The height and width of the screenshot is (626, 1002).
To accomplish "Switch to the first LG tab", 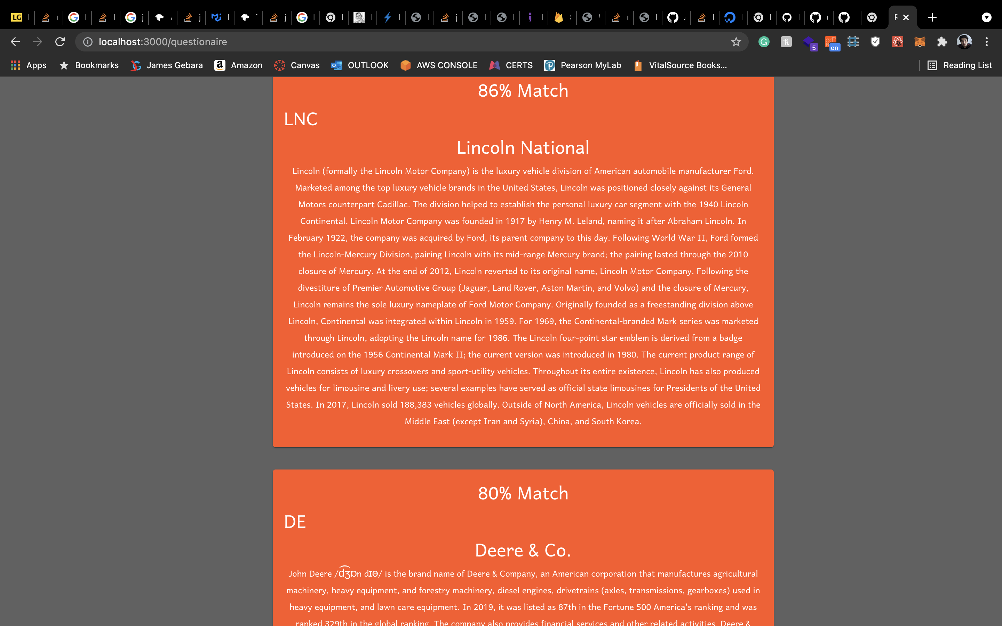I will [x=17, y=17].
